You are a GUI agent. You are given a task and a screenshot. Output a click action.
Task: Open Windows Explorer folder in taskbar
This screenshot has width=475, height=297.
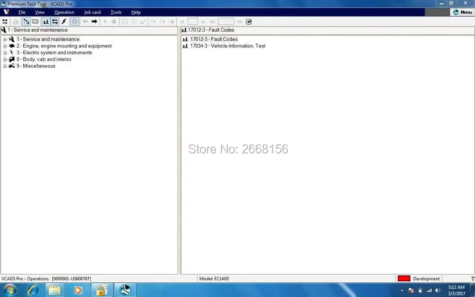[x=55, y=290]
